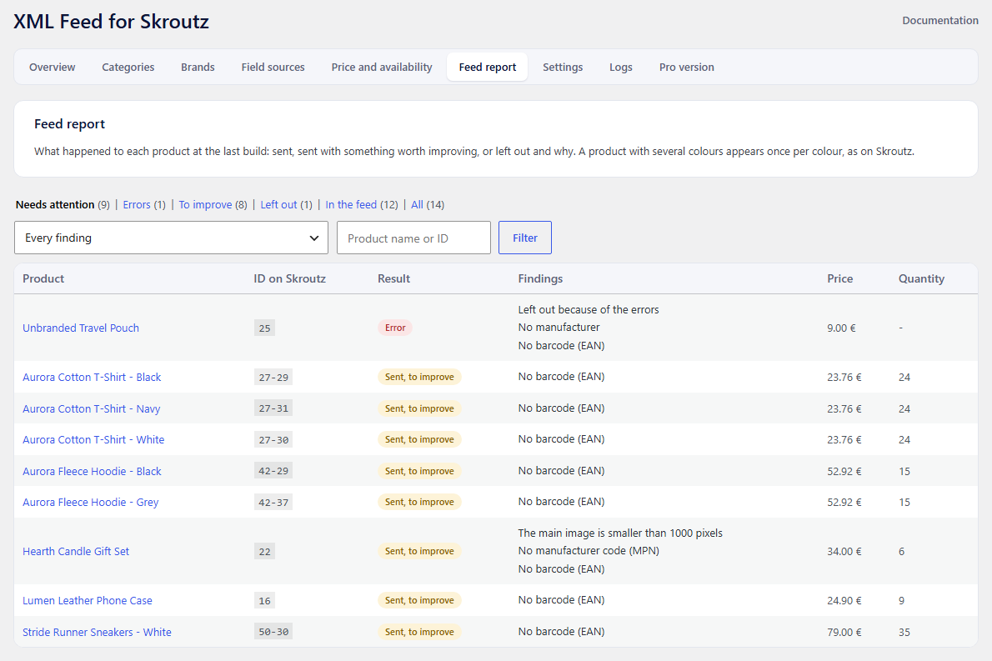The width and height of the screenshot is (992, 661).
Task: Click the 24.90 € price
Action: [x=844, y=601]
